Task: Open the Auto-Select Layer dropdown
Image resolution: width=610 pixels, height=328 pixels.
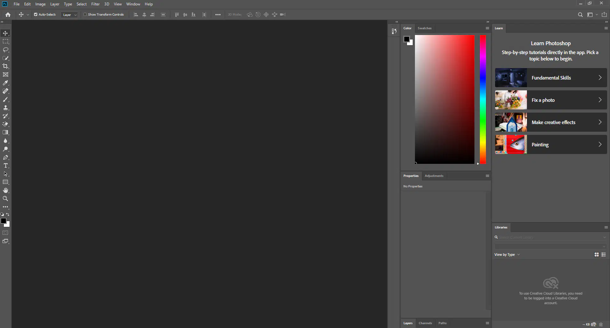Action: (69, 15)
